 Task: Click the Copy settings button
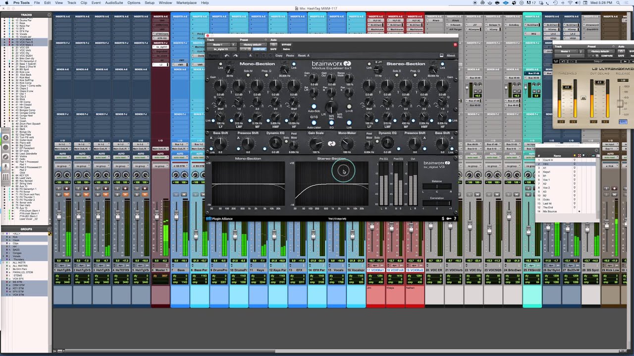click(279, 55)
